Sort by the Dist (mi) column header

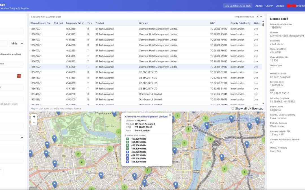click(x=58, y=23)
